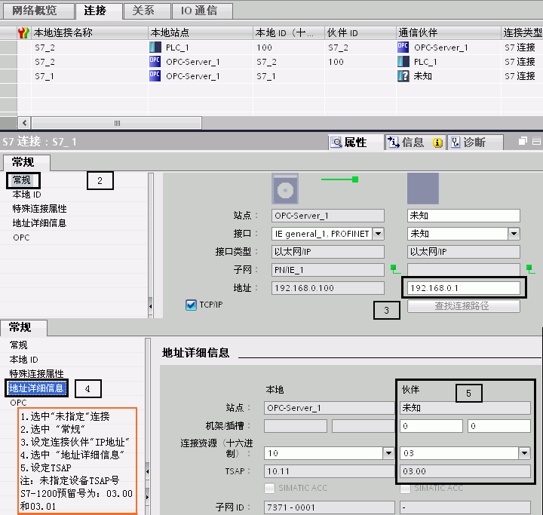Click the unknown partner device thumbnail
The height and width of the screenshot is (515, 543).
tap(423, 189)
